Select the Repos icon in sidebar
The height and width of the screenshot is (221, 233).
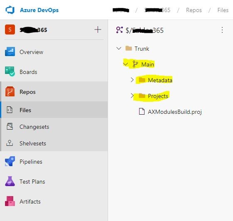coord(10,91)
